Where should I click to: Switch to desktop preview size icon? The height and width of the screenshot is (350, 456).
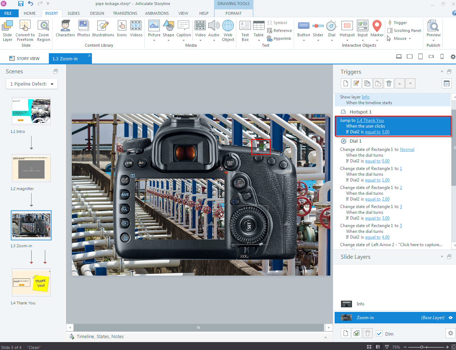click(399, 57)
